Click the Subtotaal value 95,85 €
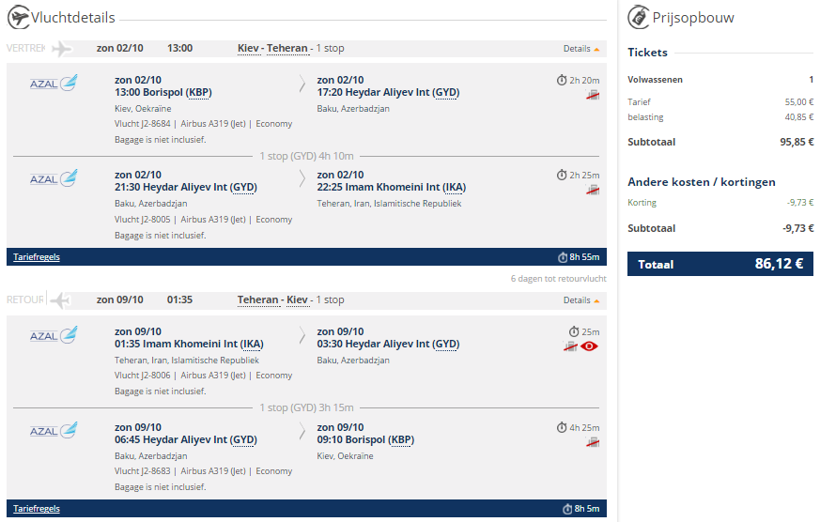This screenshot has width=820, height=522. coord(797,142)
